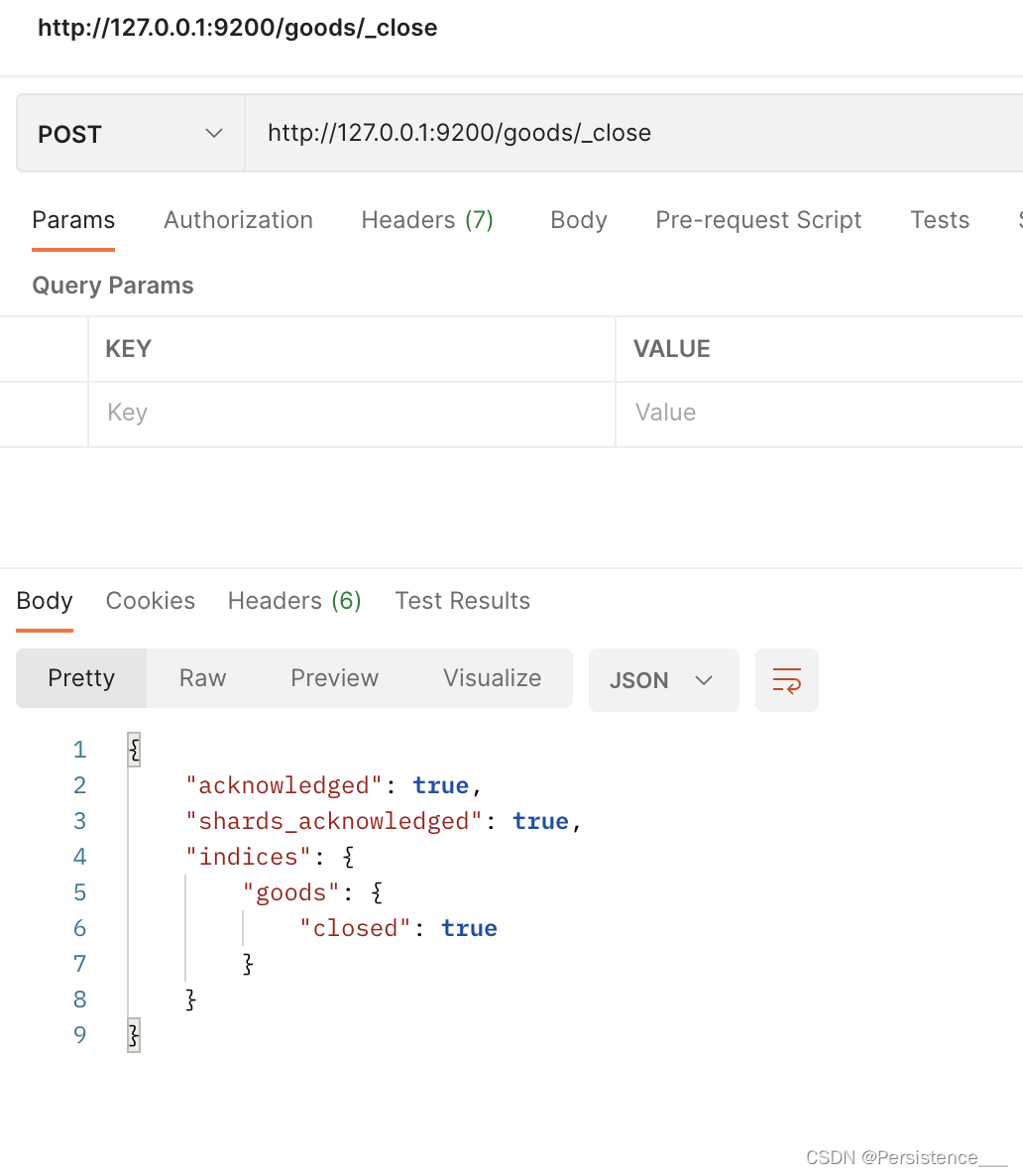Select the response Body tab
The height and width of the screenshot is (1176, 1023).
(45, 601)
